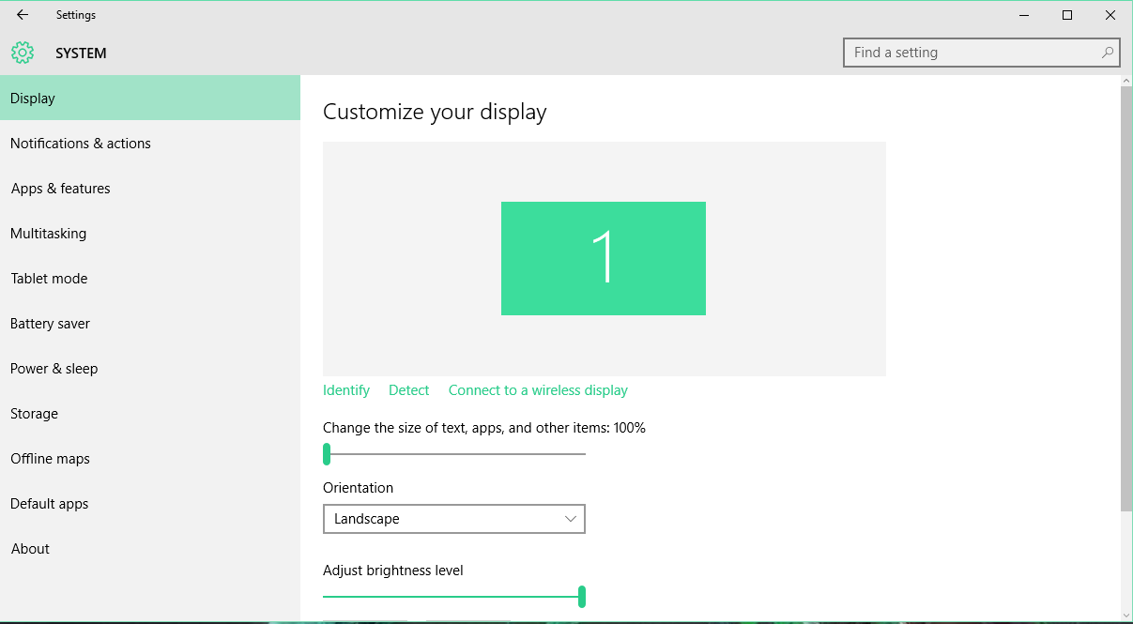Select monitor 1 in display preview

pyautogui.click(x=604, y=258)
